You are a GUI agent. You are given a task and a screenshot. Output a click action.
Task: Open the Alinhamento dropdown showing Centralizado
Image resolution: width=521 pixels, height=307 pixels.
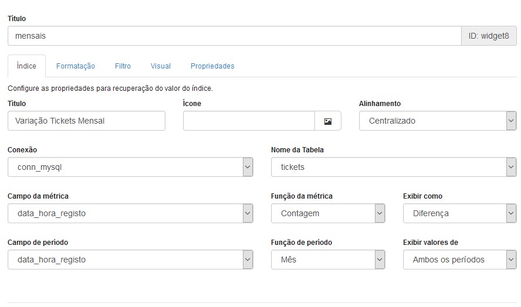(438, 121)
